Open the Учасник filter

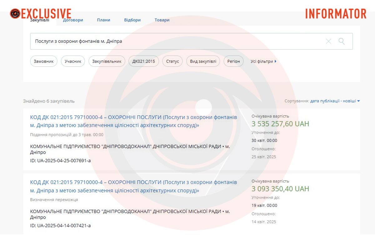tap(73, 61)
